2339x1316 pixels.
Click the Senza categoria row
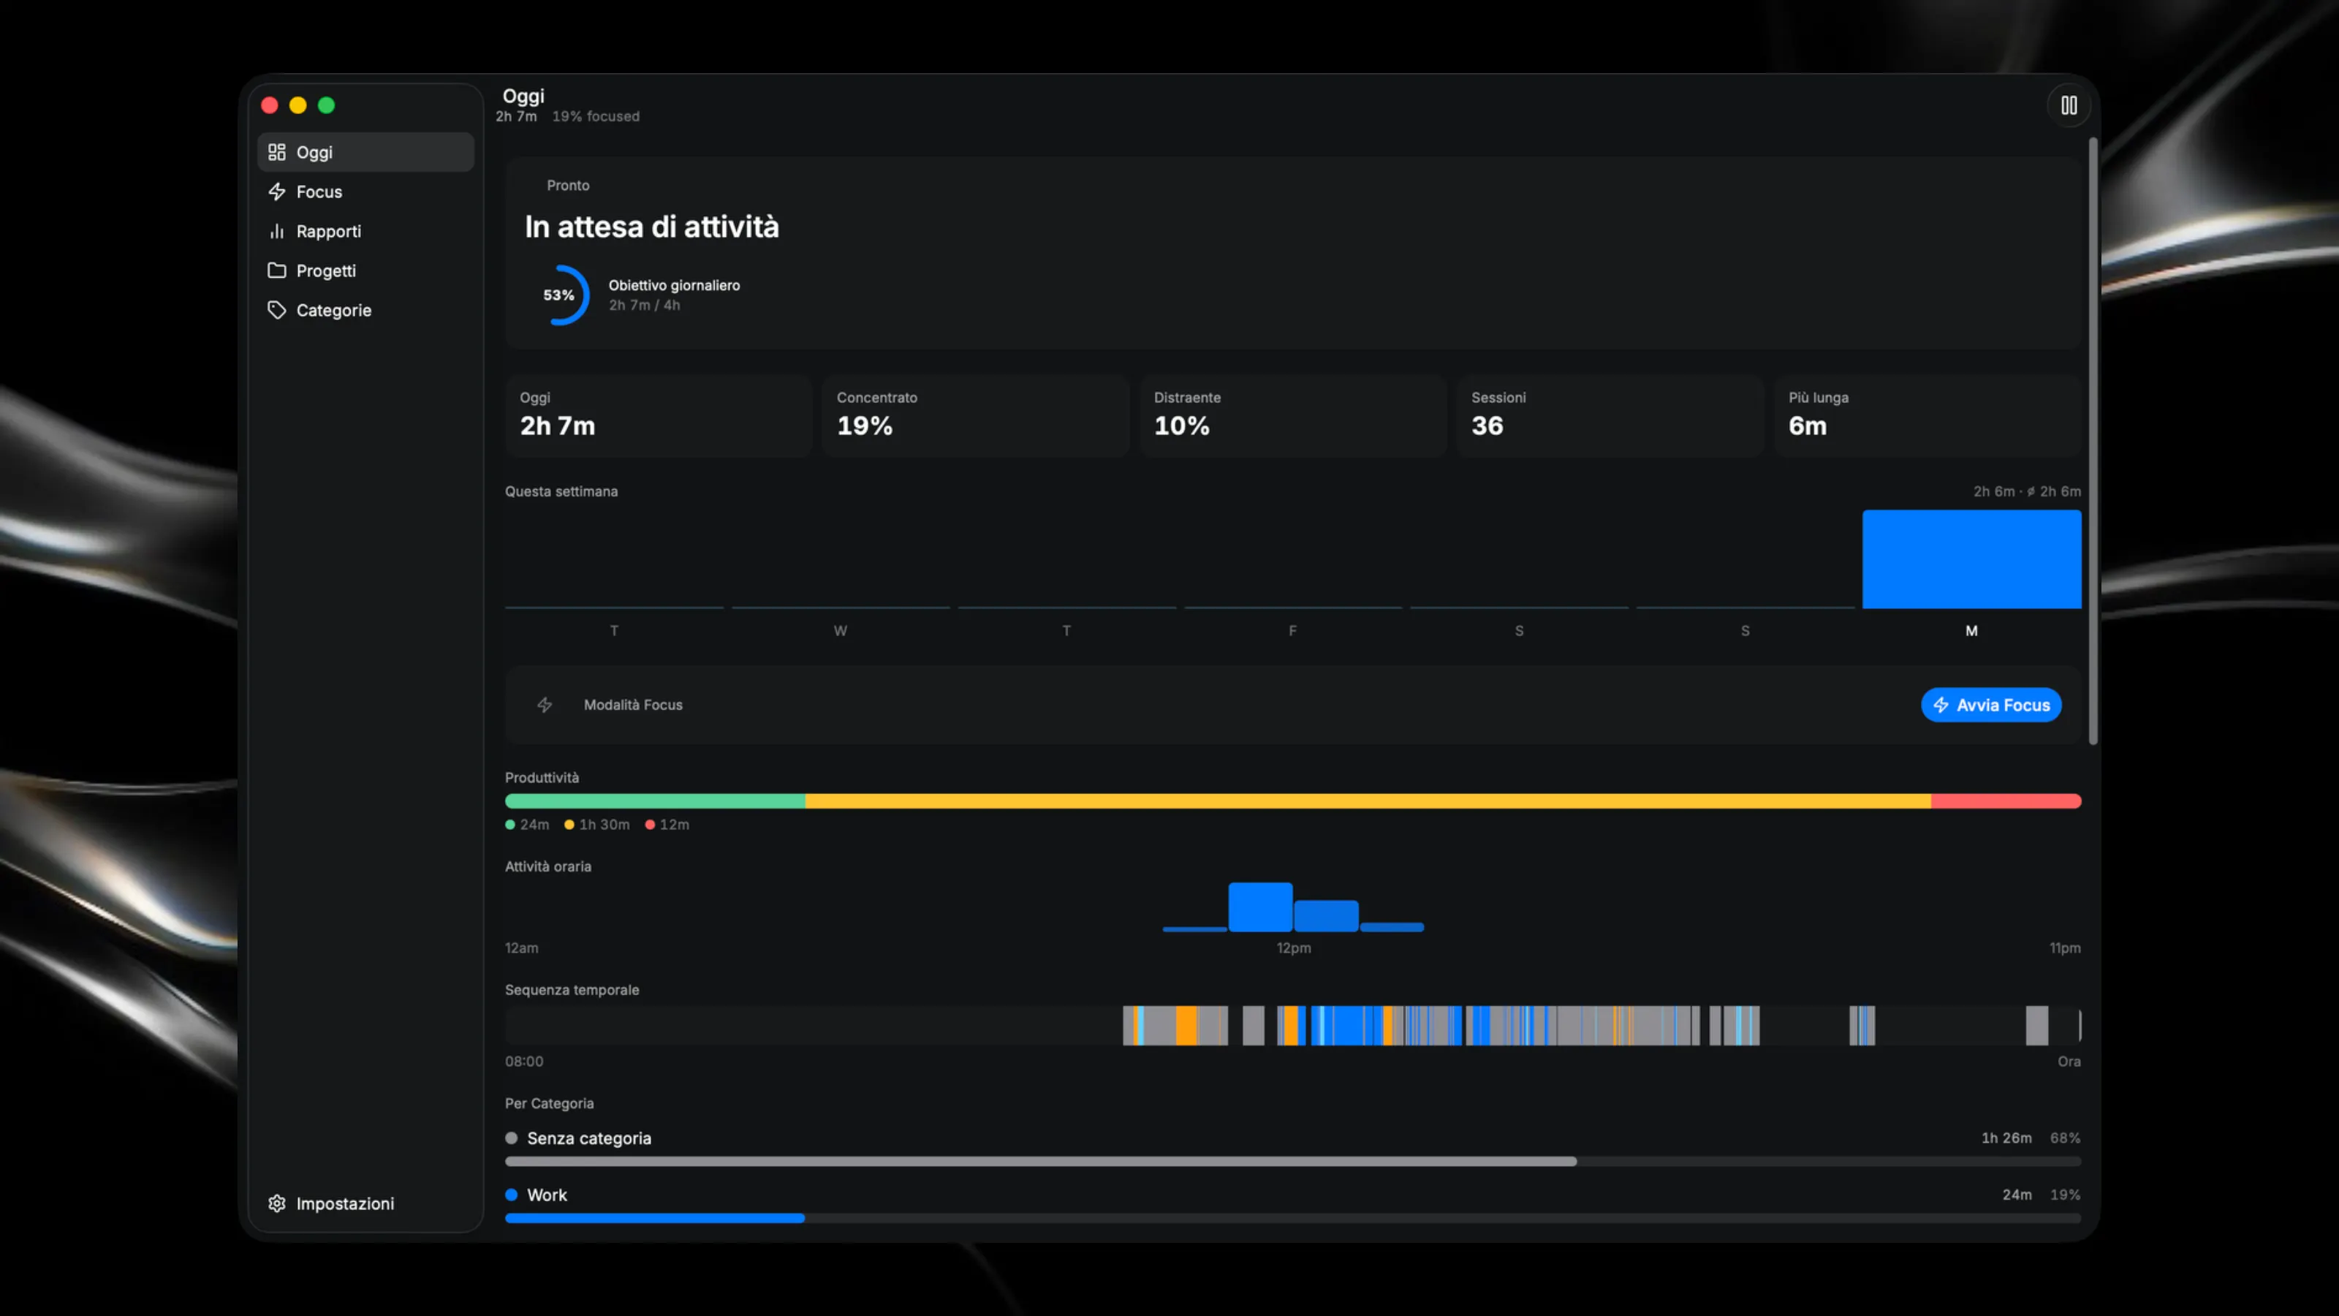pyautogui.click(x=1293, y=1149)
